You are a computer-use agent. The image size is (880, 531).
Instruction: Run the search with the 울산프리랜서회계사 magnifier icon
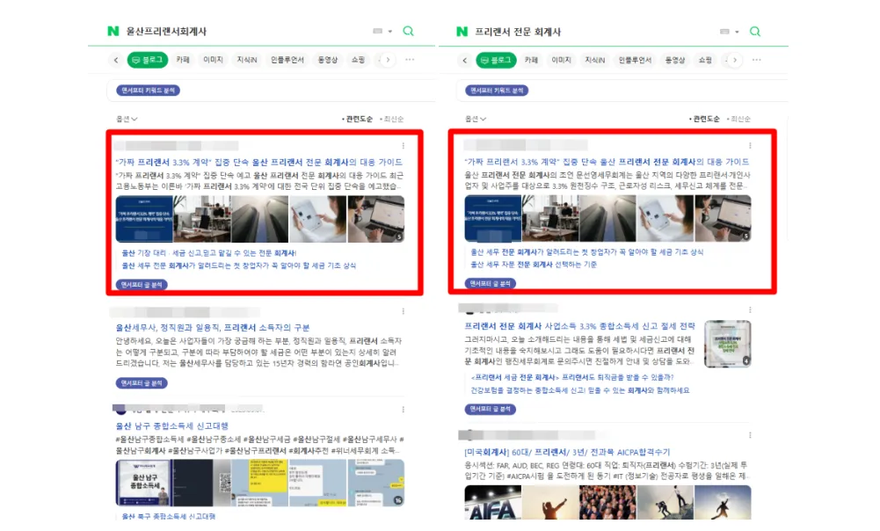pos(408,31)
